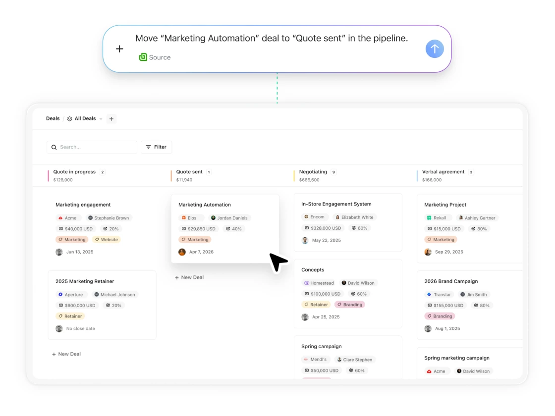Click the $328,000 USD value chip
The height and width of the screenshot is (416, 555).
click(323, 228)
